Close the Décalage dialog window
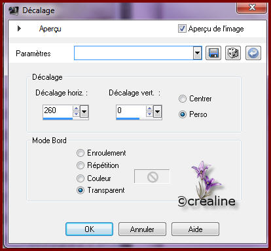Screen dimensions: 271x251 (251, 8)
